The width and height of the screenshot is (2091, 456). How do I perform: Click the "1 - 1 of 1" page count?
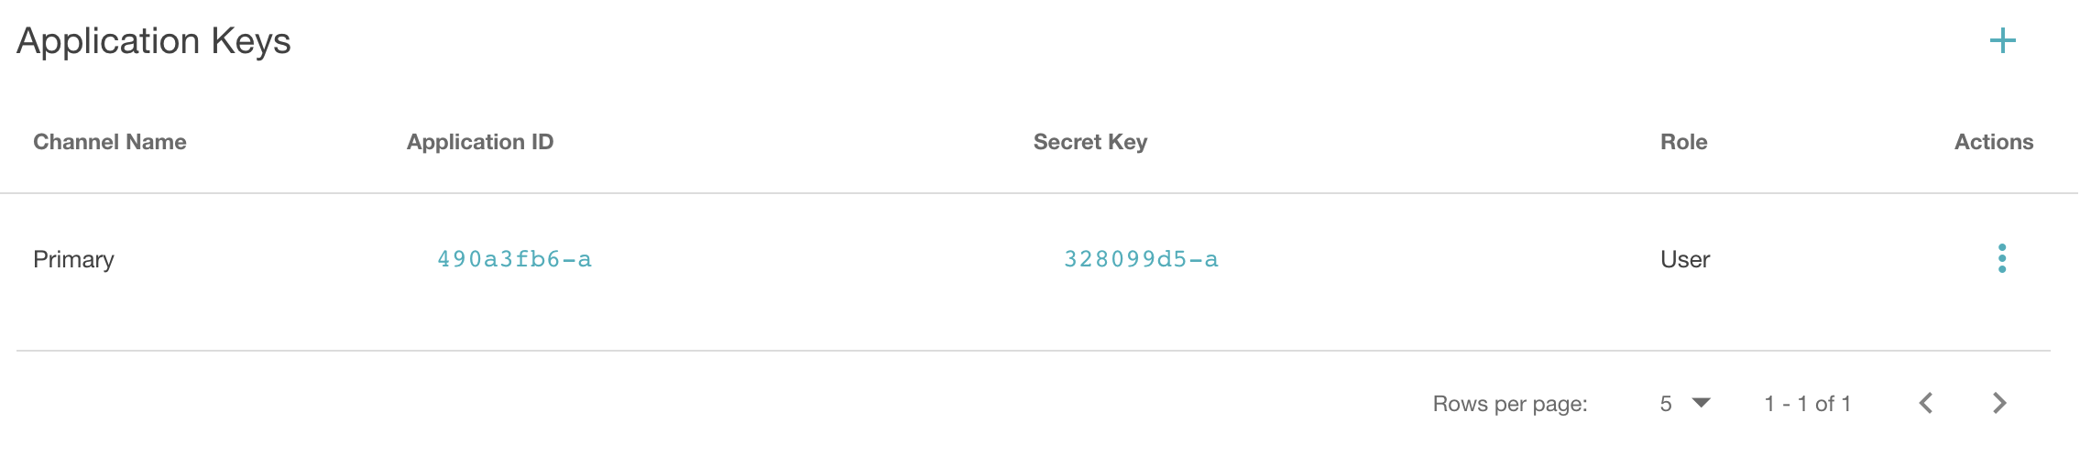click(x=1808, y=404)
